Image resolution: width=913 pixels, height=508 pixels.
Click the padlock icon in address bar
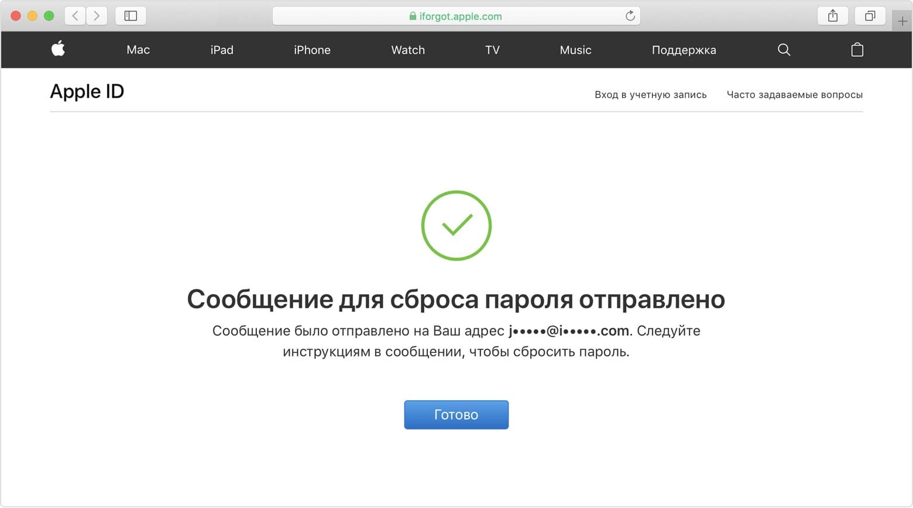pyautogui.click(x=413, y=16)
